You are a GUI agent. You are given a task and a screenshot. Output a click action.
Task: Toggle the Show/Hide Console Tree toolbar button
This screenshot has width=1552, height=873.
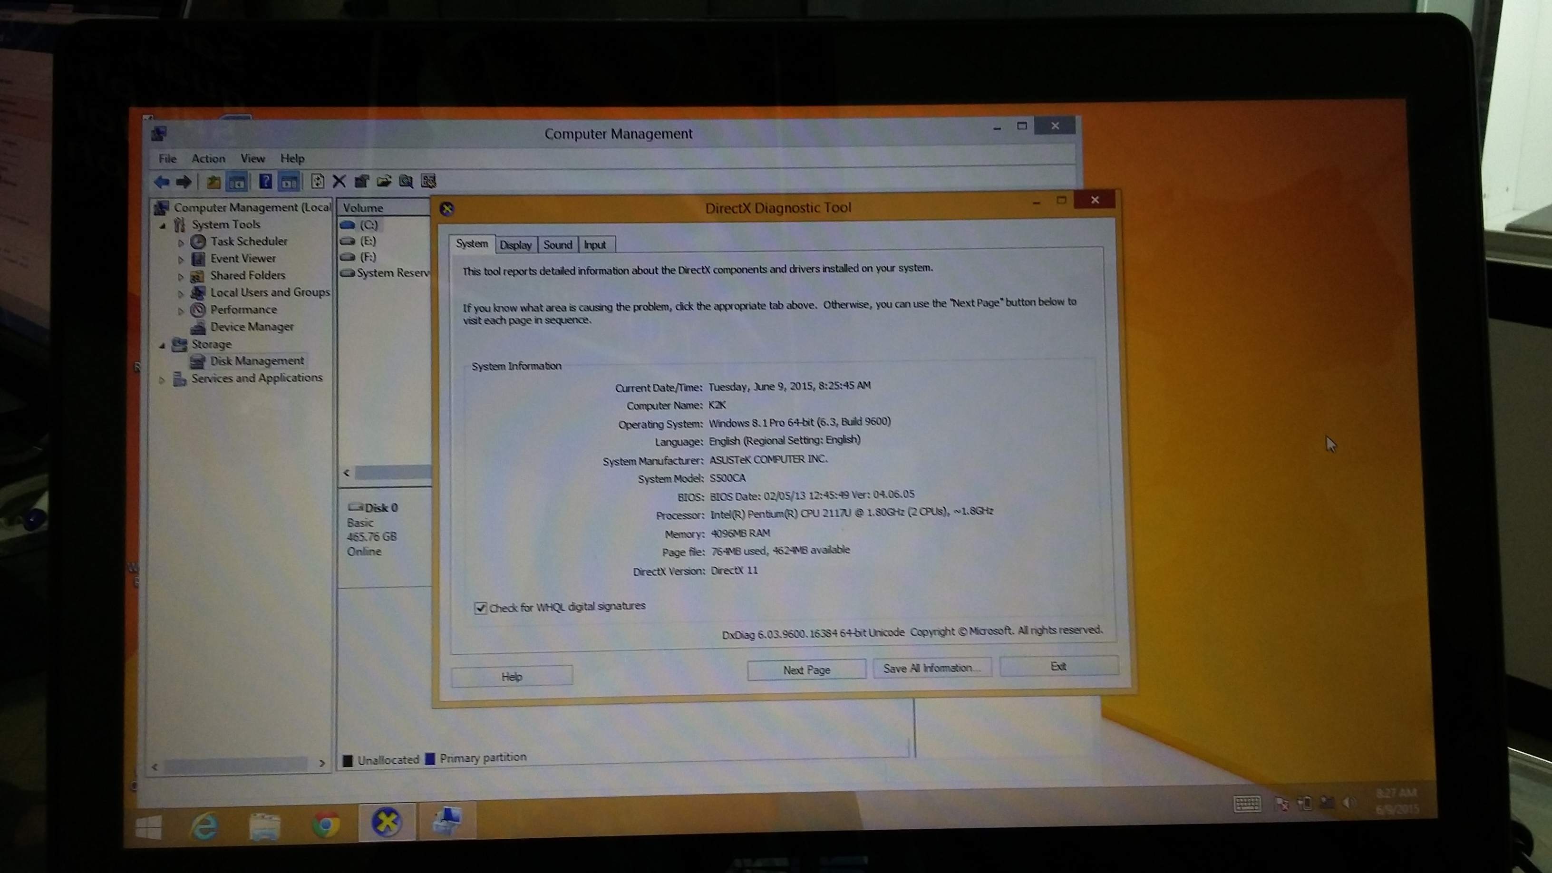237,181
